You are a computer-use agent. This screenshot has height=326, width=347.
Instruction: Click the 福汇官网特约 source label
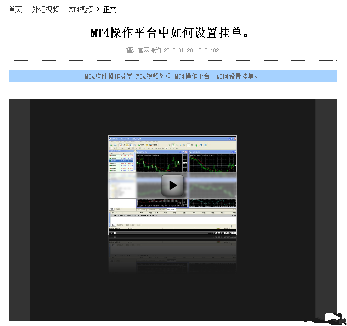(143, 50)
